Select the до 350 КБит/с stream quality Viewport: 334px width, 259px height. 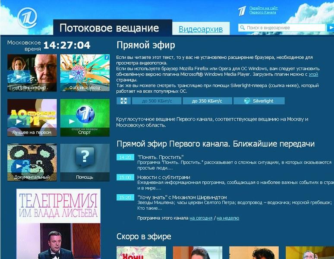(207, 101)
